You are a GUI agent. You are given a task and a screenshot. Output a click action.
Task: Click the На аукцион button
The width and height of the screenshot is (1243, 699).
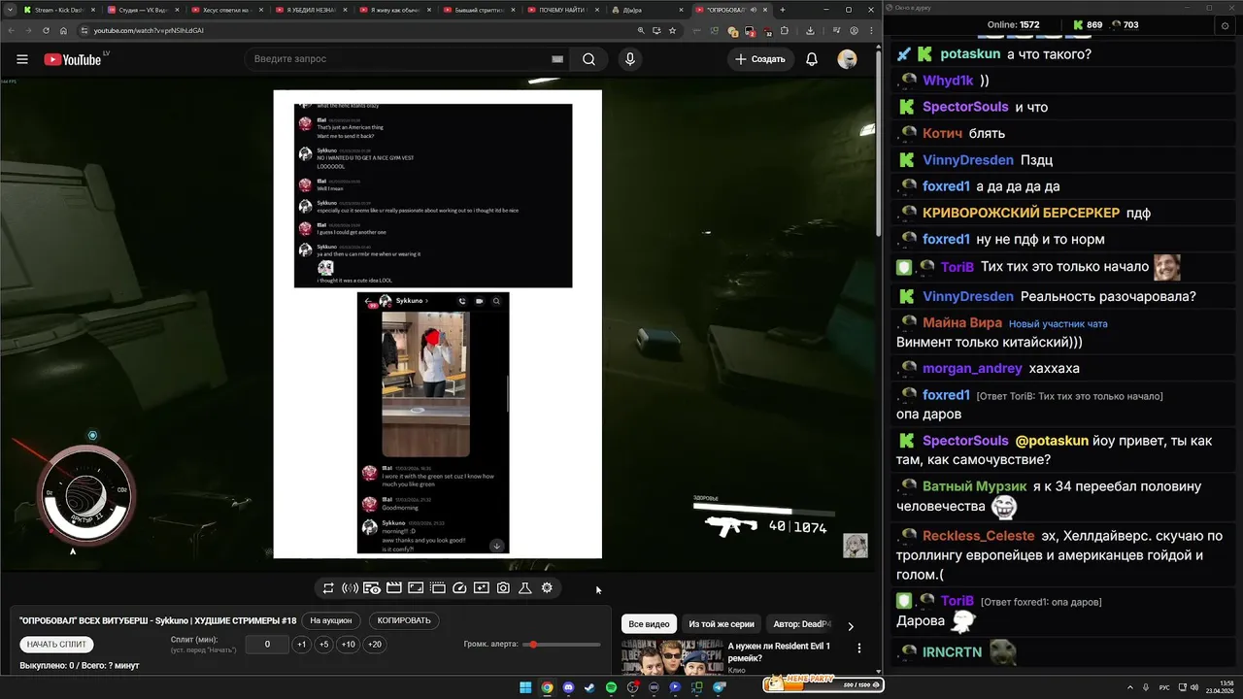(x=330, y=620)
